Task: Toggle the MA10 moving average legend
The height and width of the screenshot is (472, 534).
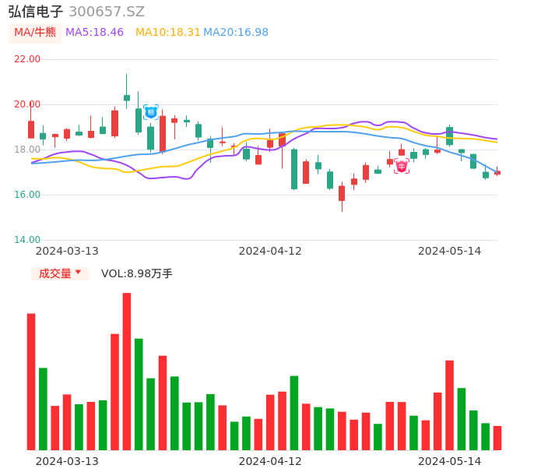Action: tap(167, 33)
